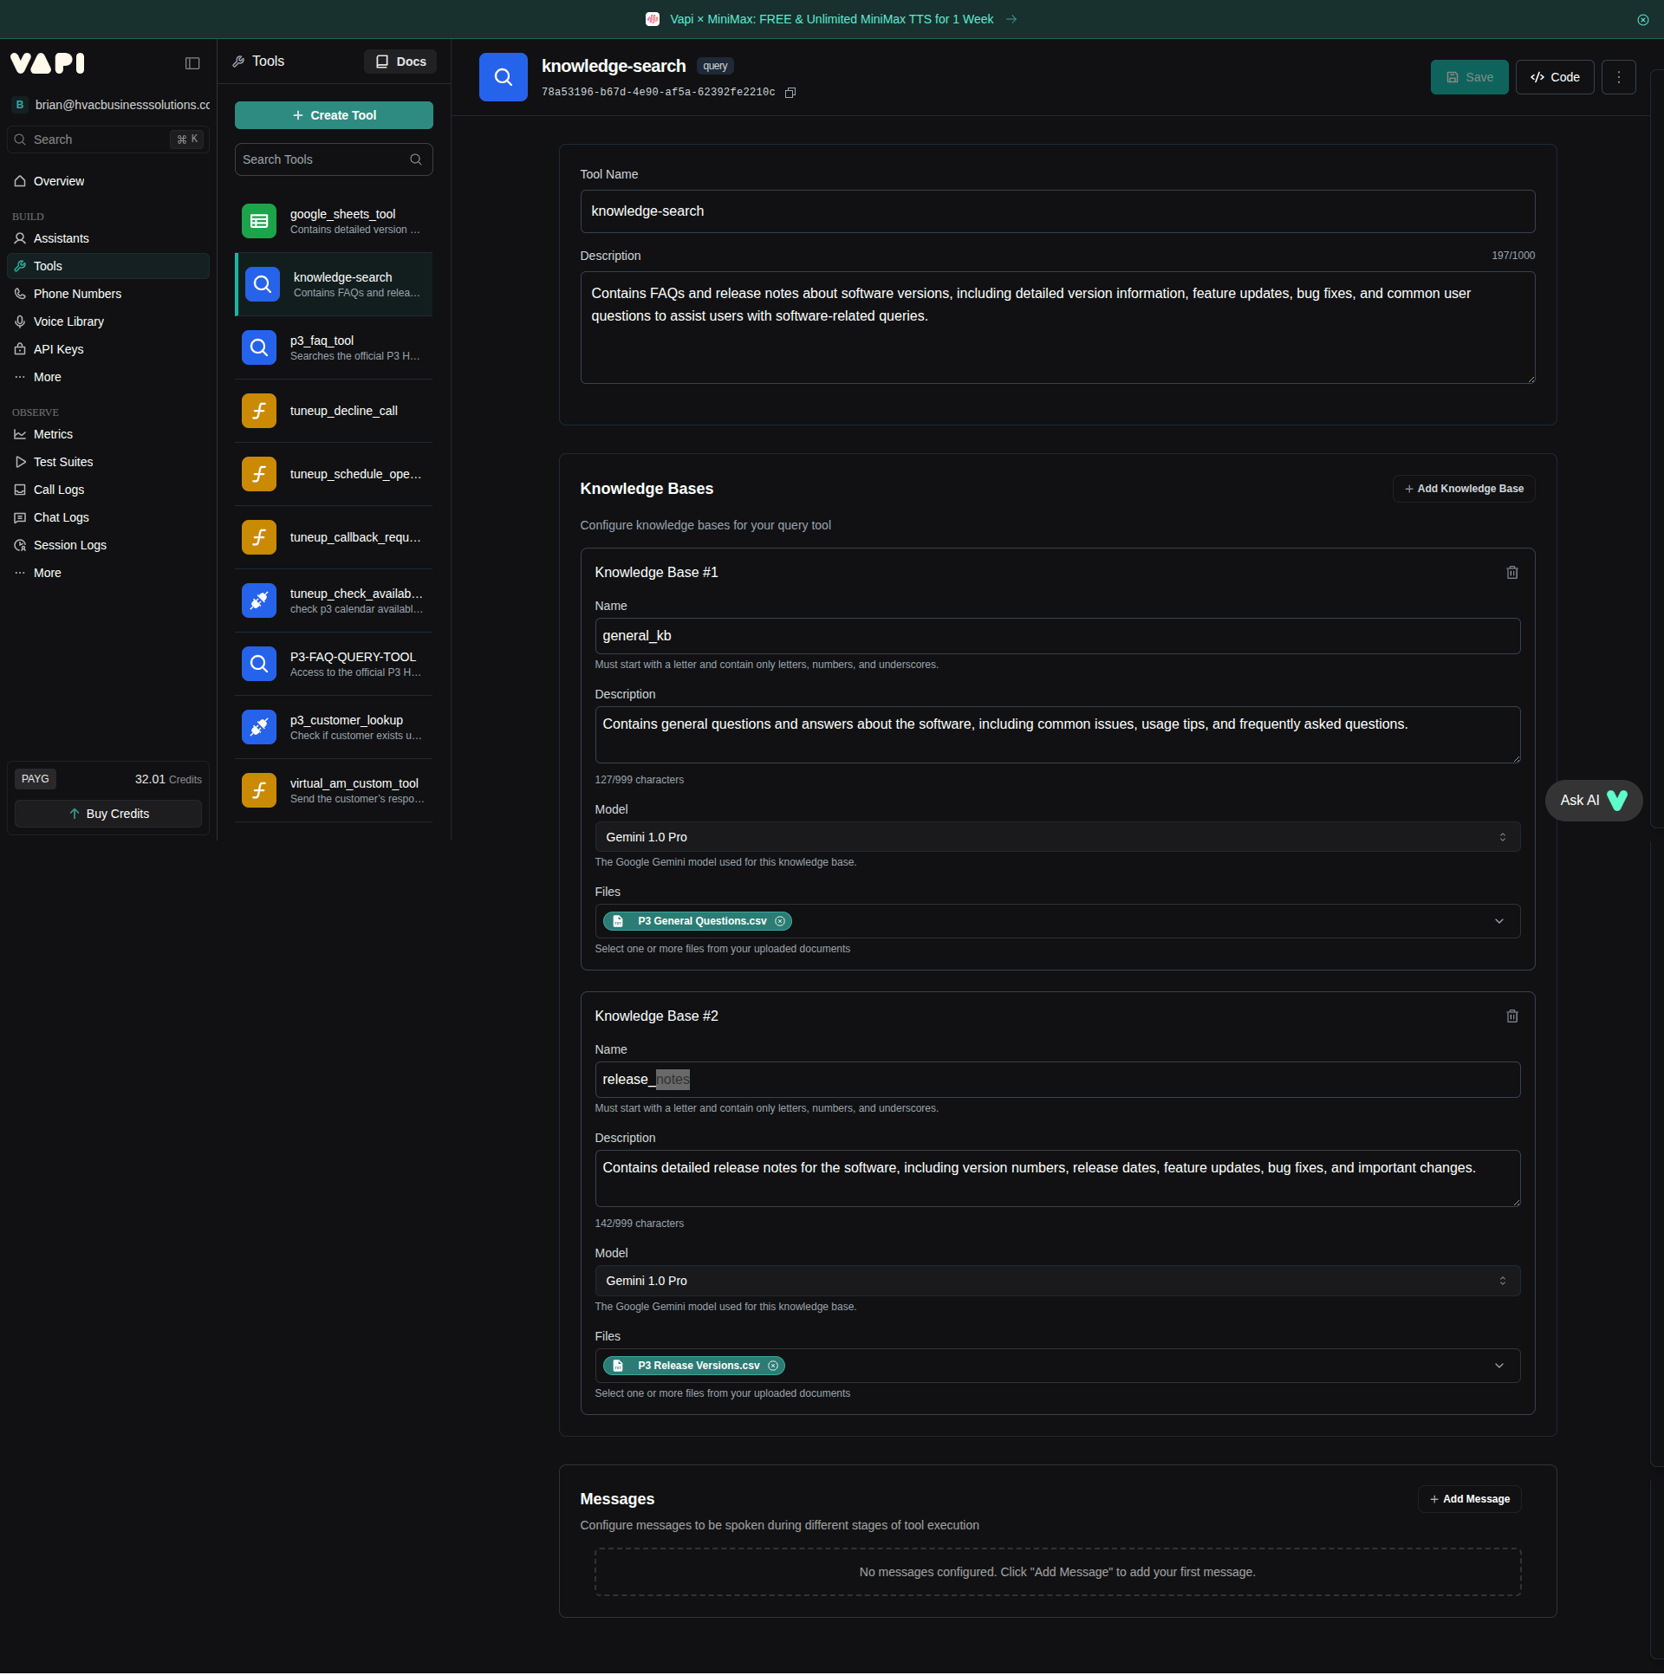
Task: Open the header overflow menu
Action: (x=1617, y=76)
